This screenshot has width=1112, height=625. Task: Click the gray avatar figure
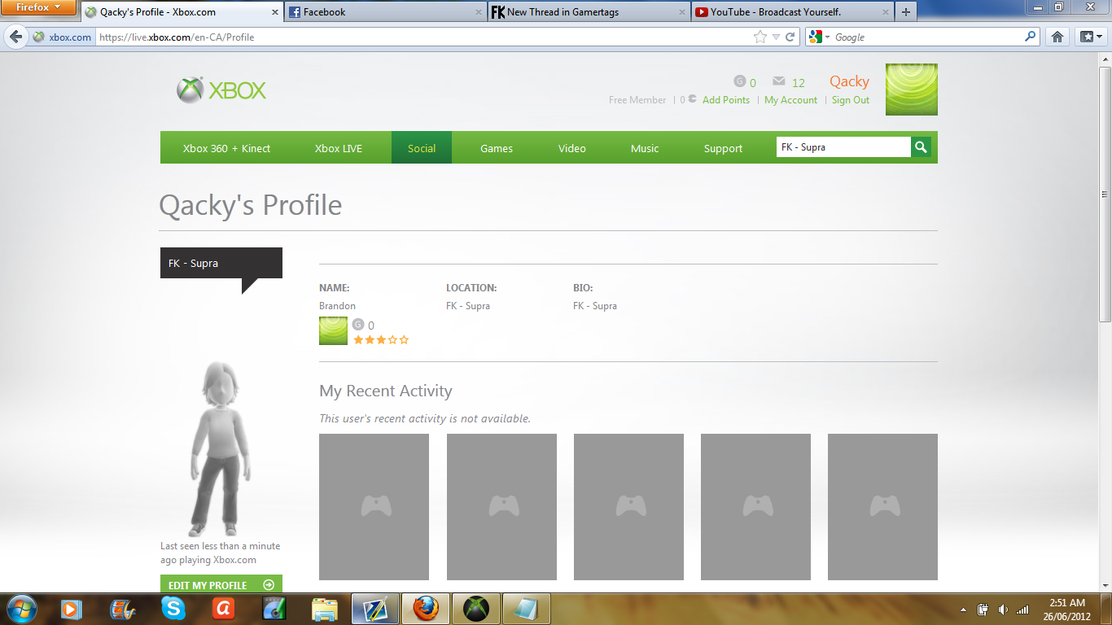click(220, 448)
